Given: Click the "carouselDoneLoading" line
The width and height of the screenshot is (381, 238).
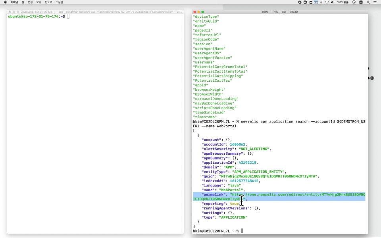Looking at the screenshot, I should (x=216, y=99).
